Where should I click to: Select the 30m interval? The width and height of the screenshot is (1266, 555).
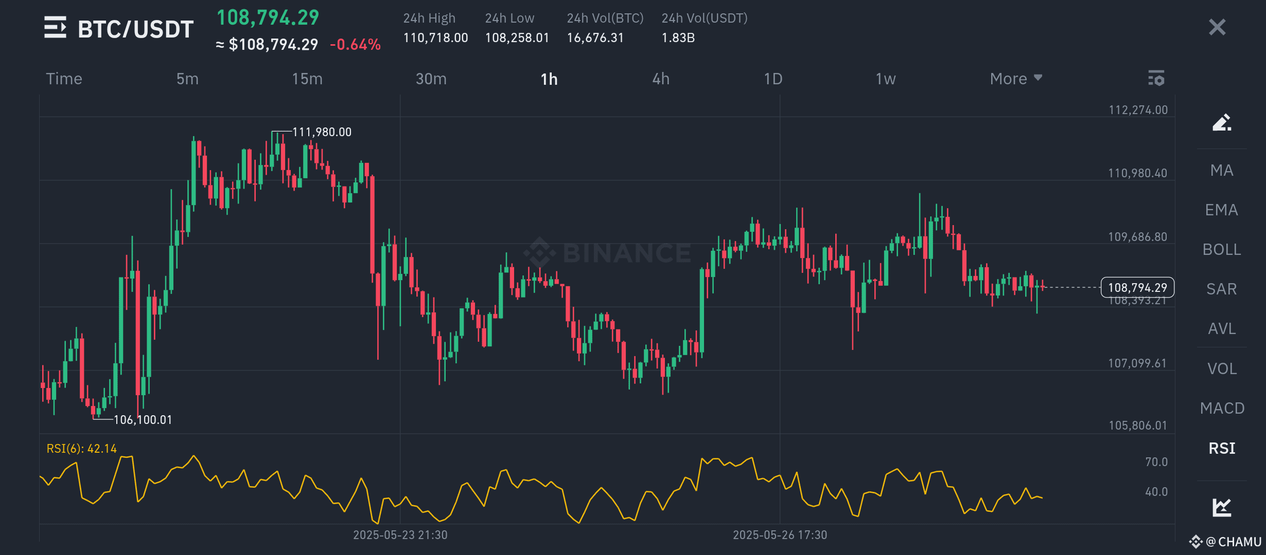(431, 79)
